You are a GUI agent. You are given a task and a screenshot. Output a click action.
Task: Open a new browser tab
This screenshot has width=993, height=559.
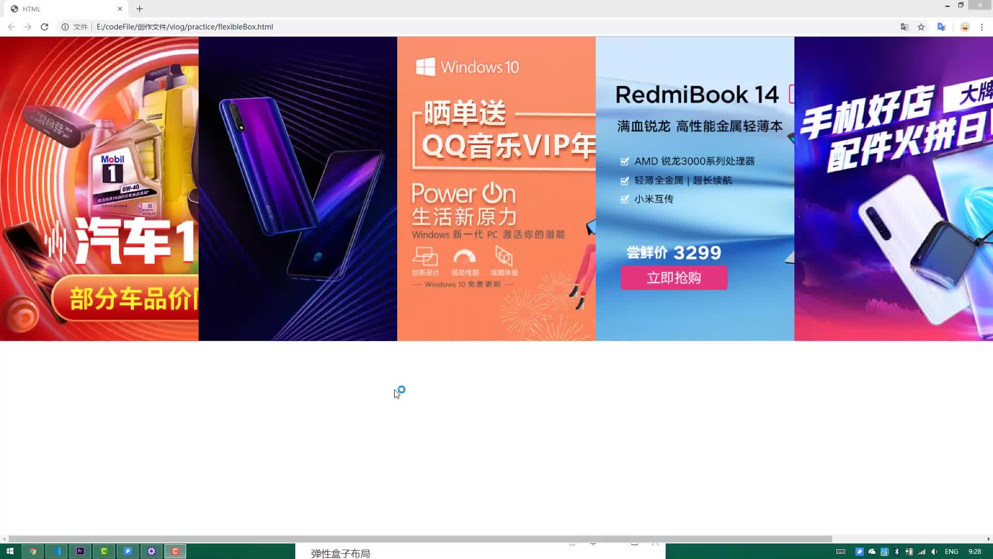click(x=140, y=9)
